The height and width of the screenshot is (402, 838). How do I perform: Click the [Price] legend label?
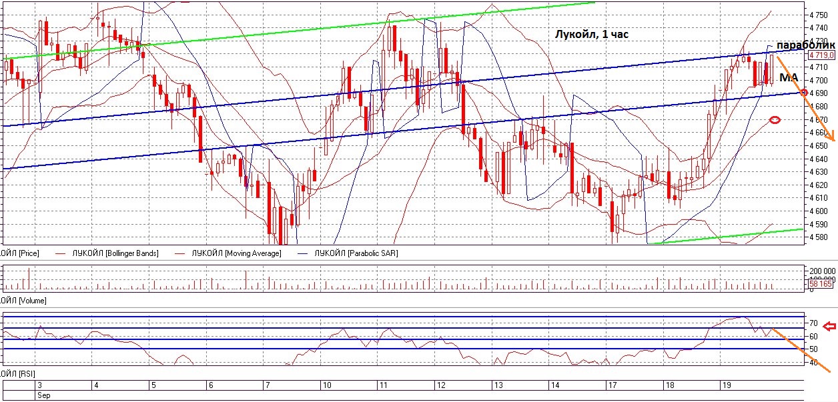pos(19,253)
